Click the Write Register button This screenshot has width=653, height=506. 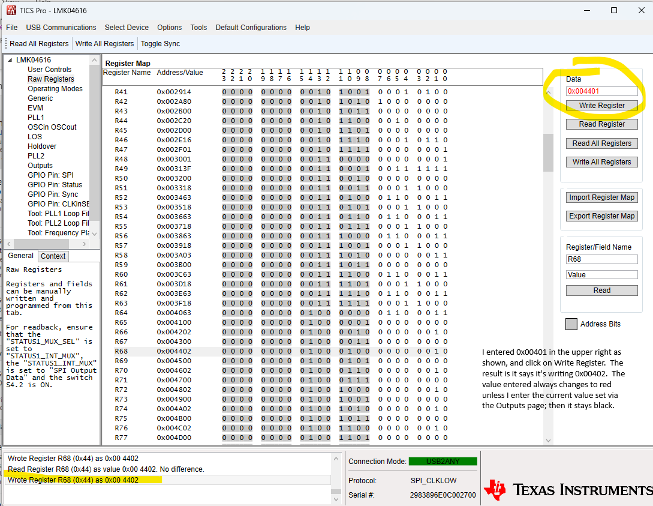coord(601,106)
